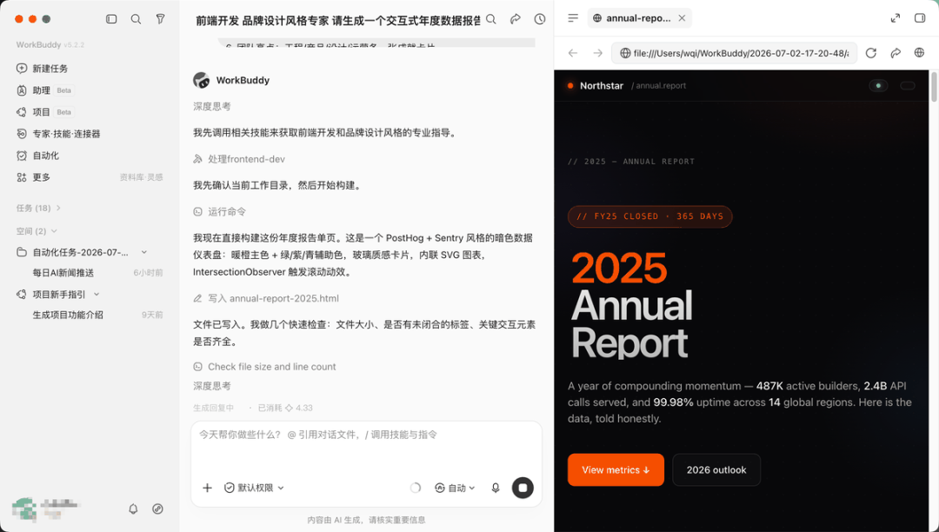Click the loading spinner indicator
This screenshot has width=939, height=532.
tap(415, 488)
